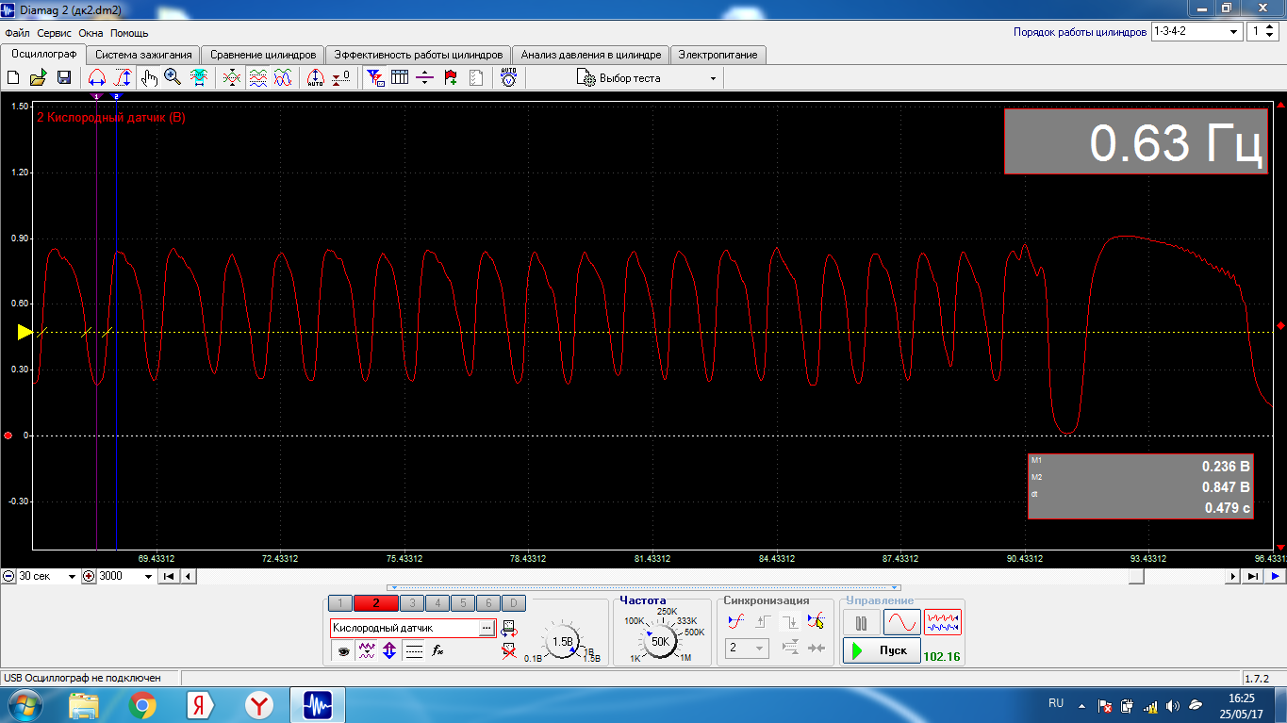This screenshot has width=1287, height=723.
Task: Toggle channel visibility eye icon
Action: coord(342,650)
